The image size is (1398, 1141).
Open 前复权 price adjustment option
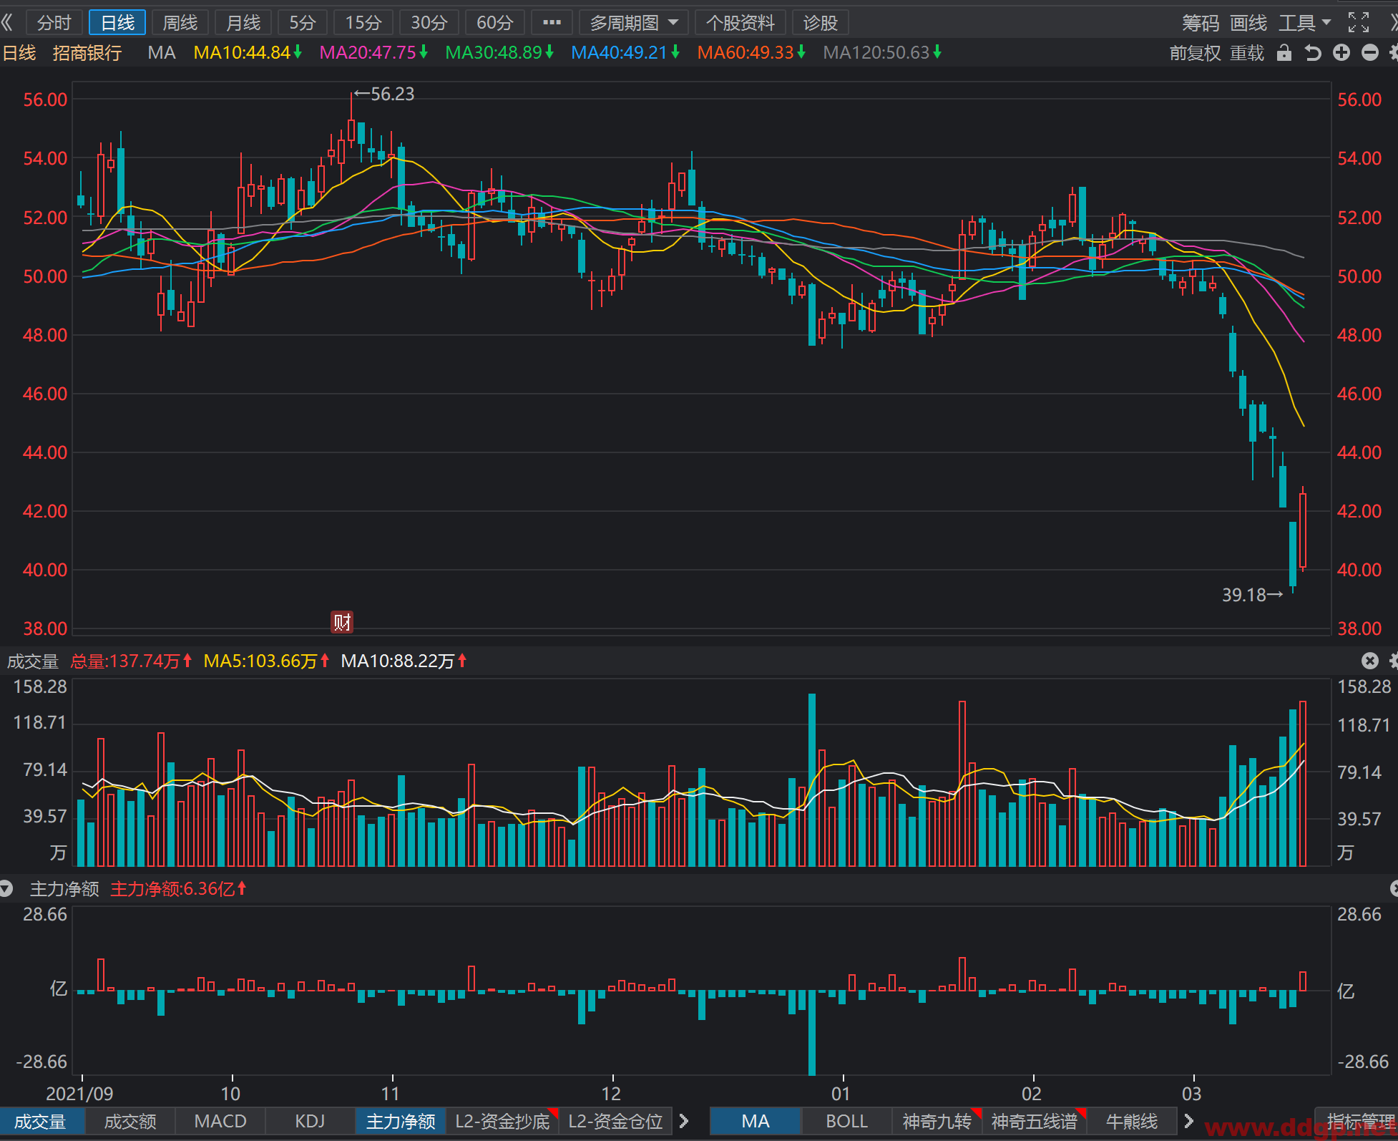click(x=1196, y=53)
